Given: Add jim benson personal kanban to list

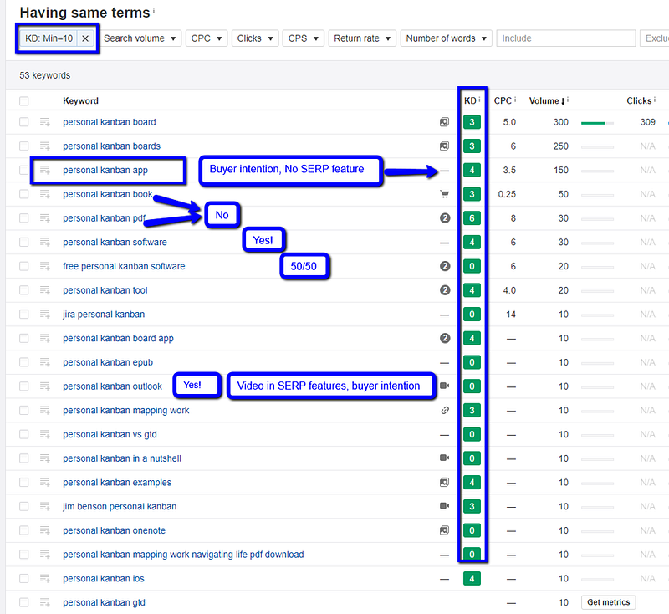Looking at the screenshot, I should click(45, 506).
